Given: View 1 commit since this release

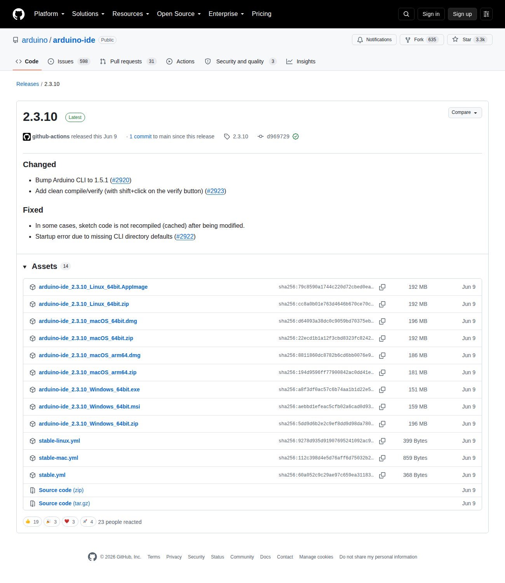Looking at the screenshot, I should click(140, 137).
